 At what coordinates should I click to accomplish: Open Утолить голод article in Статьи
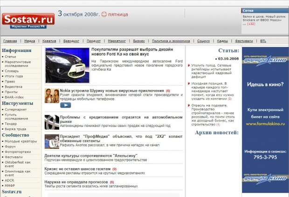pyautogui.click(x=212, y=71)
